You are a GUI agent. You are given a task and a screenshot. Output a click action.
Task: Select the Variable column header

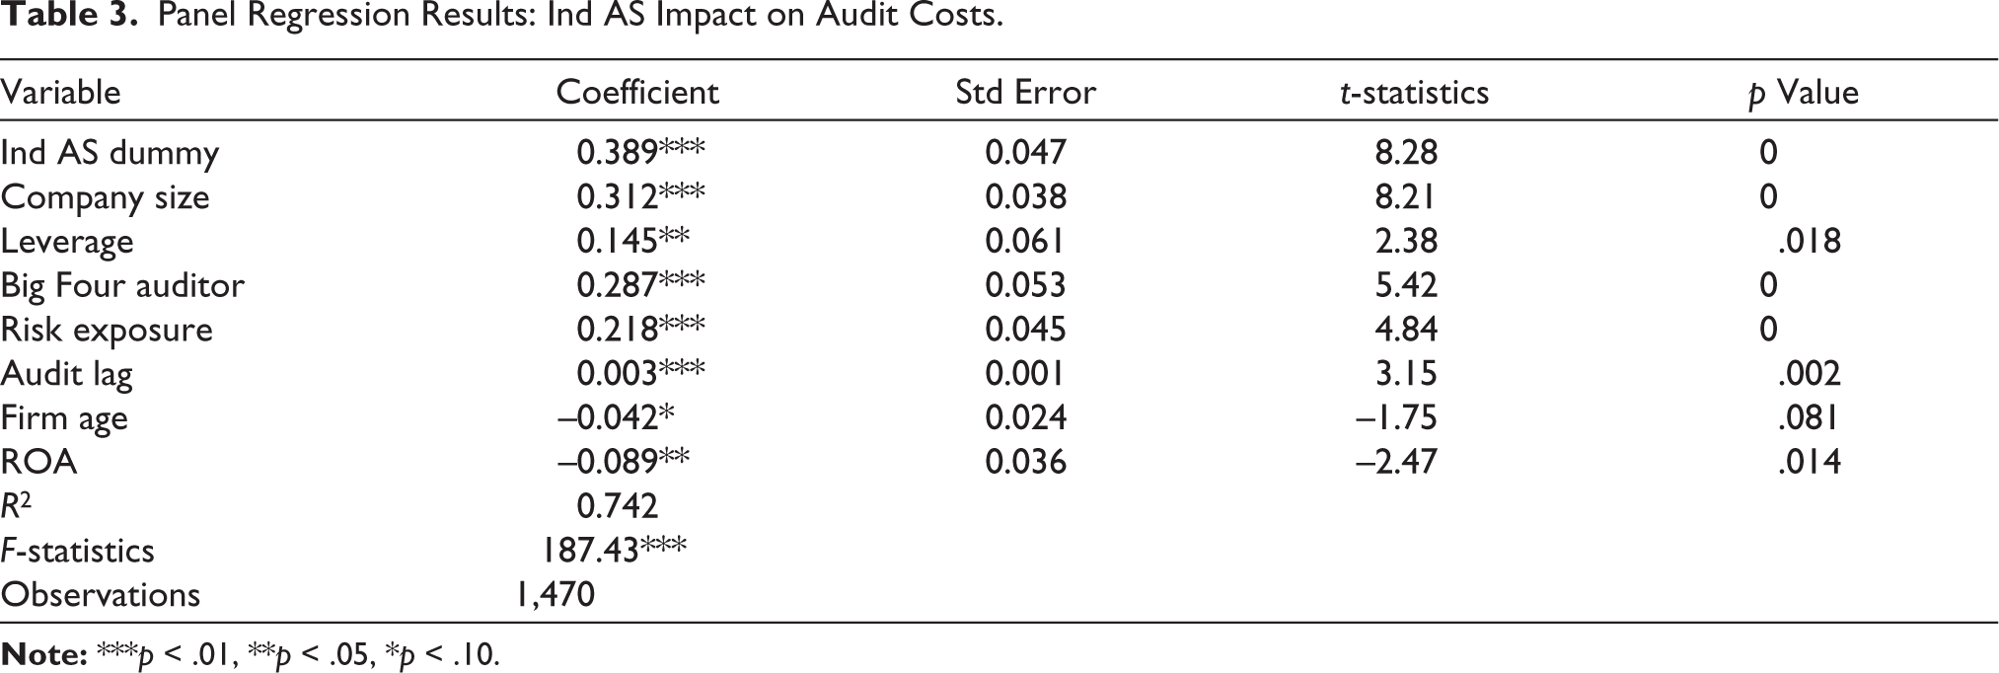tap(61, 92)
